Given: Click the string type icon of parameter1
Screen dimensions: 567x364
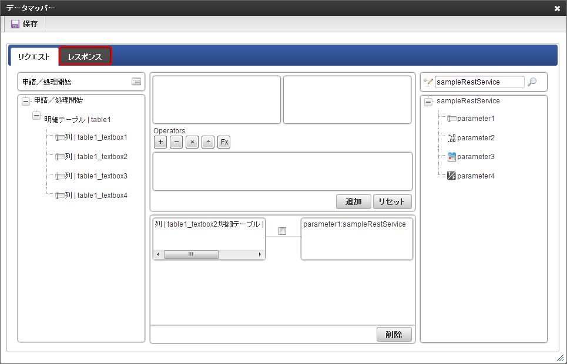Looking at the screenshot, I should coord(452,119).
